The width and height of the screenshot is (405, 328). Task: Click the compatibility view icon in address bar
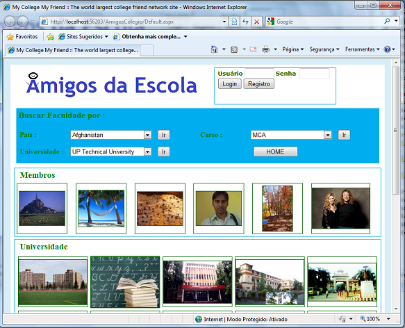point(234,22)
